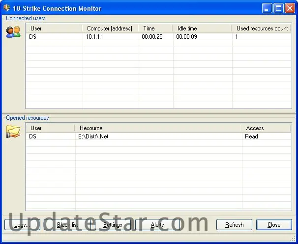The image size is (298, 244).
Task: Select resource E:\Distr\.Net
Action: pyautogui.click(x=93, y=136)
